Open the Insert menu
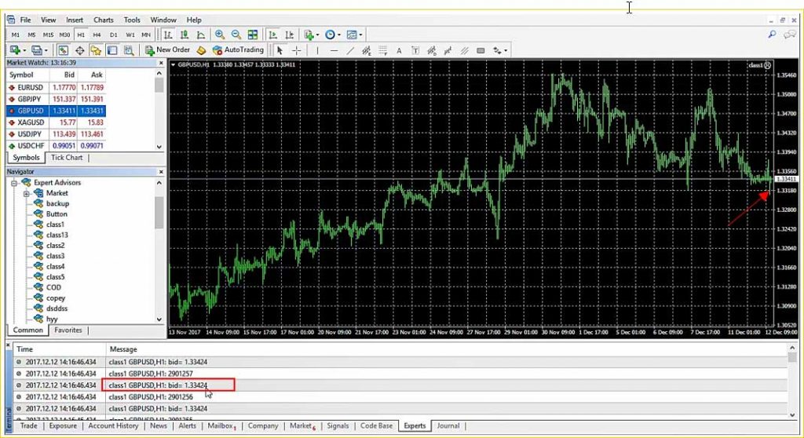The height and width of the screenshot is (438, 804). [75, 20]
